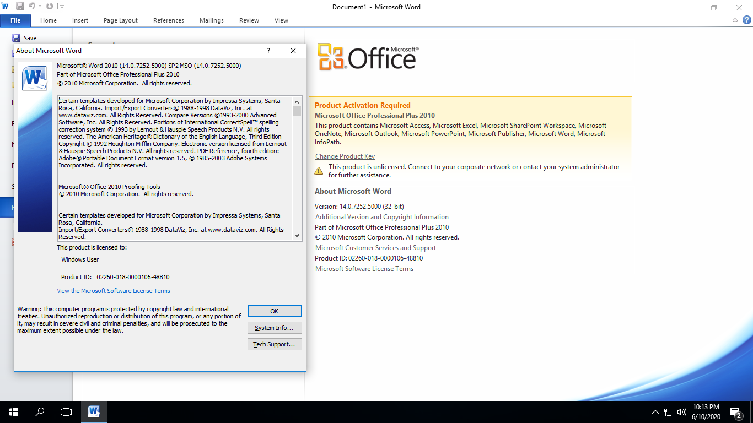This screenshot has height=423, width=753.
Task: Close the About Microsoft Word dialog
Action: coord(293,51)
